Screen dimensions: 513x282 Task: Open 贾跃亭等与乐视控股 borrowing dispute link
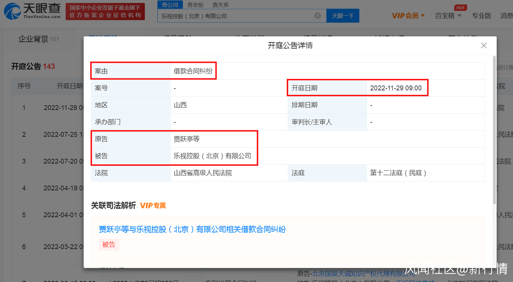pos(192,230)
